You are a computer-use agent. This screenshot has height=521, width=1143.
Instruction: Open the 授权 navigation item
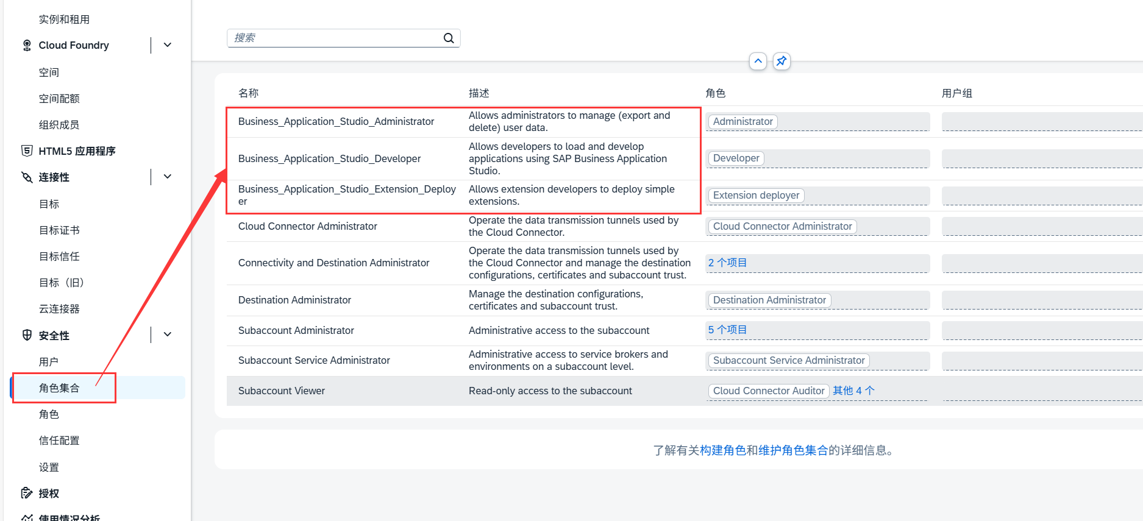(x=49, y=494)
